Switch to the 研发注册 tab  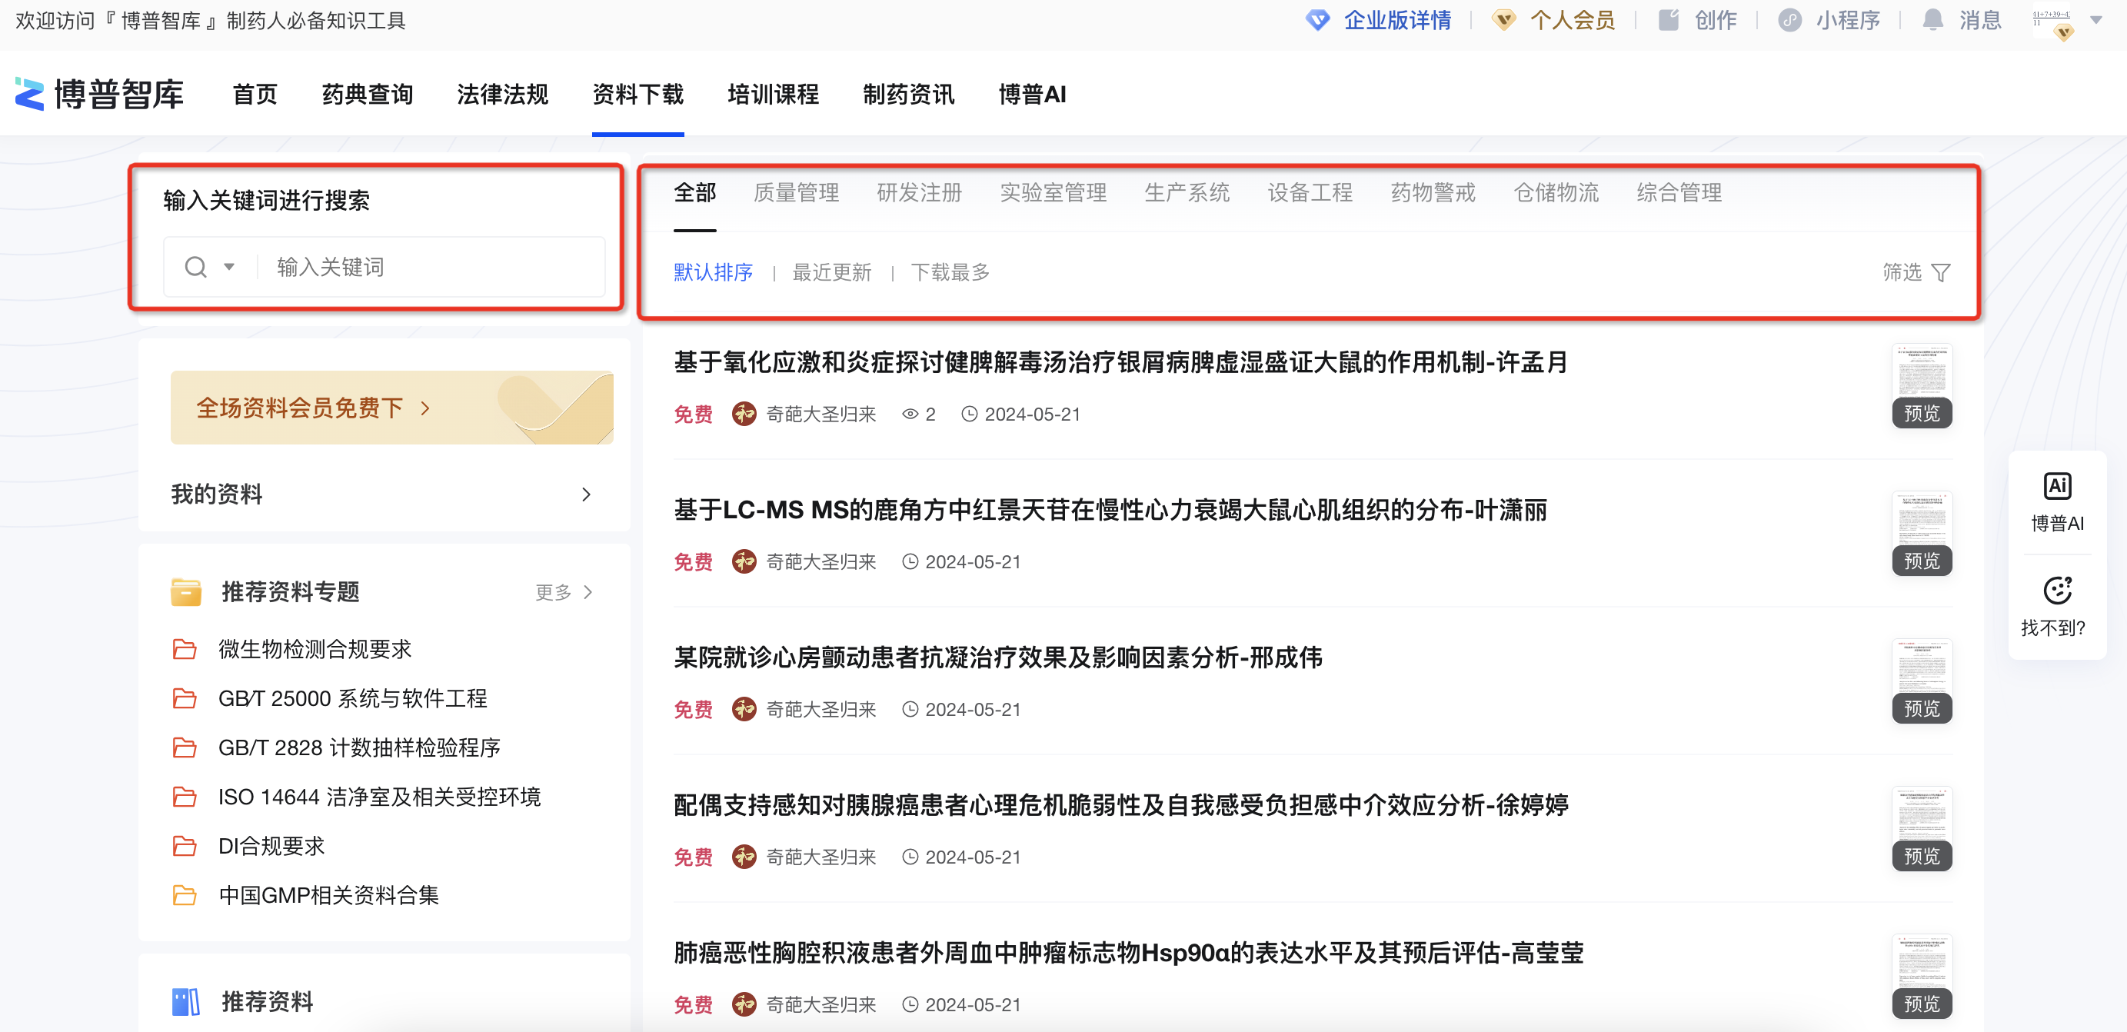pyautogui.click(x=919, y=193)
